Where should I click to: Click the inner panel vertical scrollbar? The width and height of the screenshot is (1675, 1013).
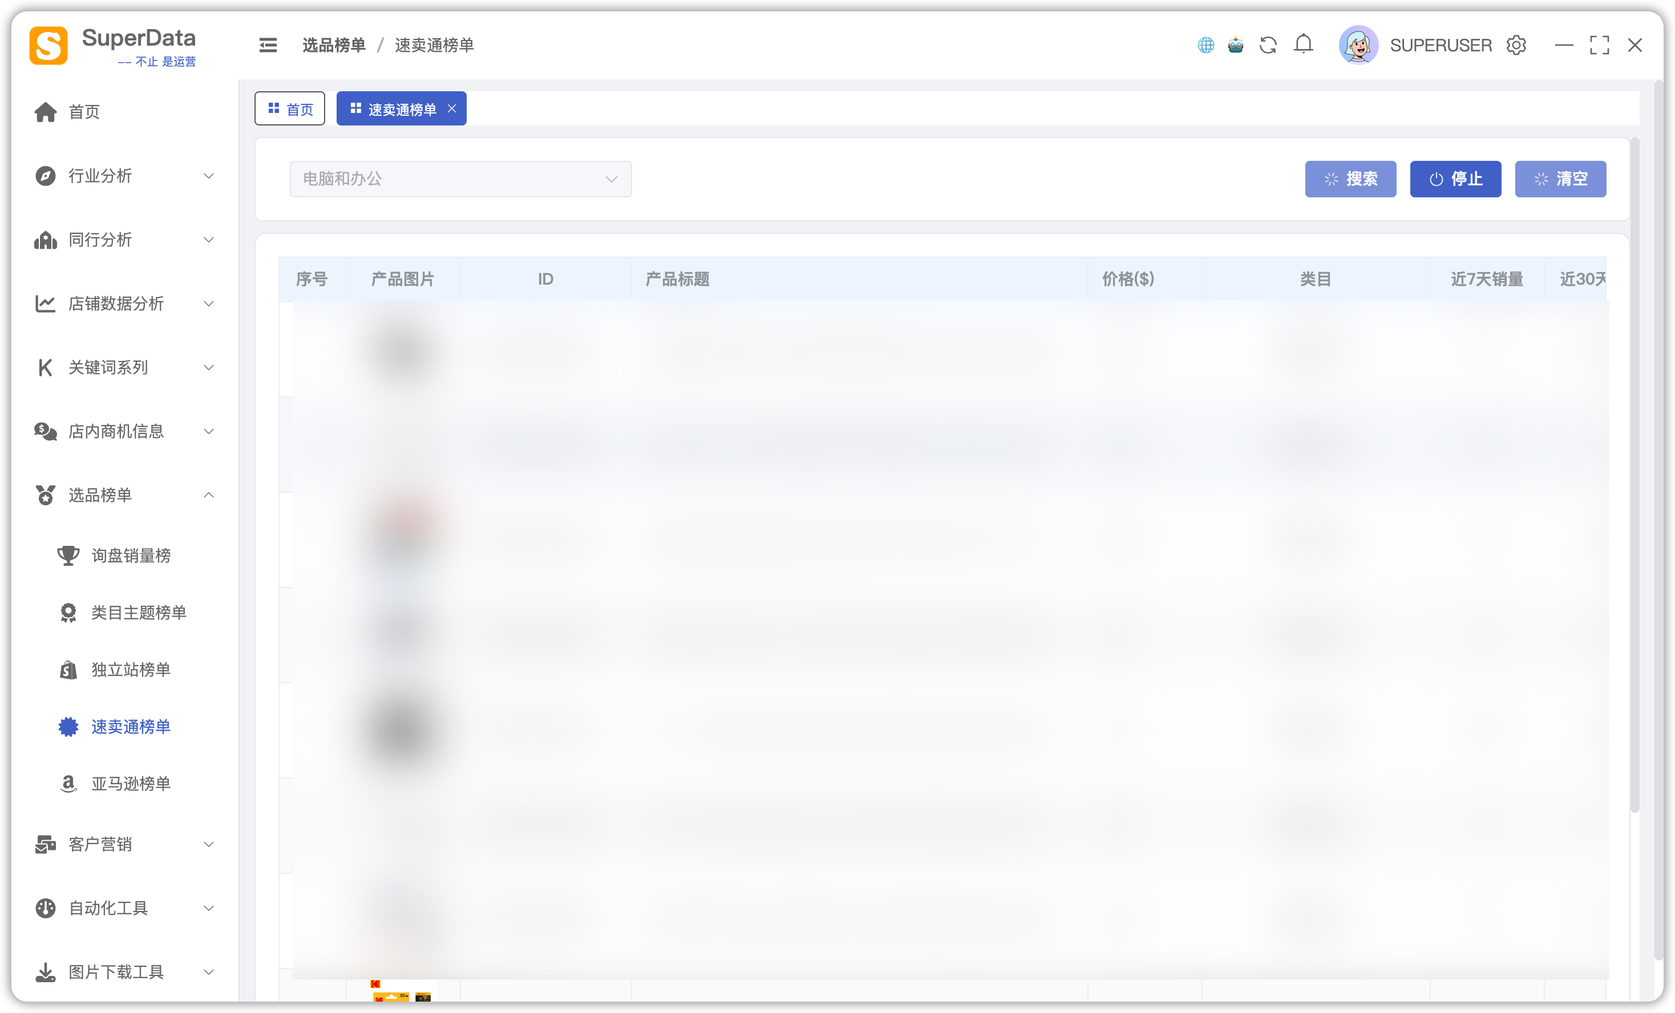(x=1635, y=475)
